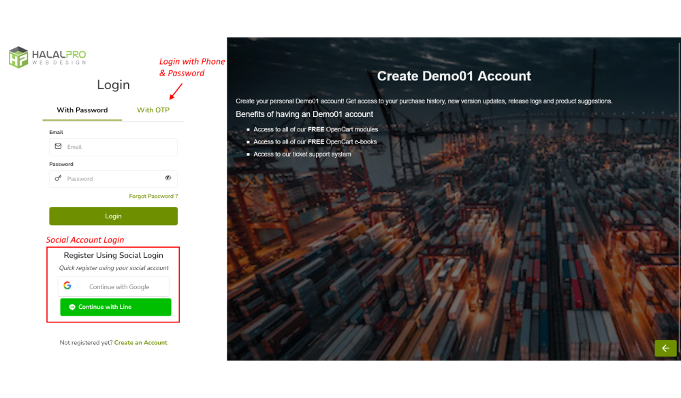Click the green Login button

[x=113, y=216]
